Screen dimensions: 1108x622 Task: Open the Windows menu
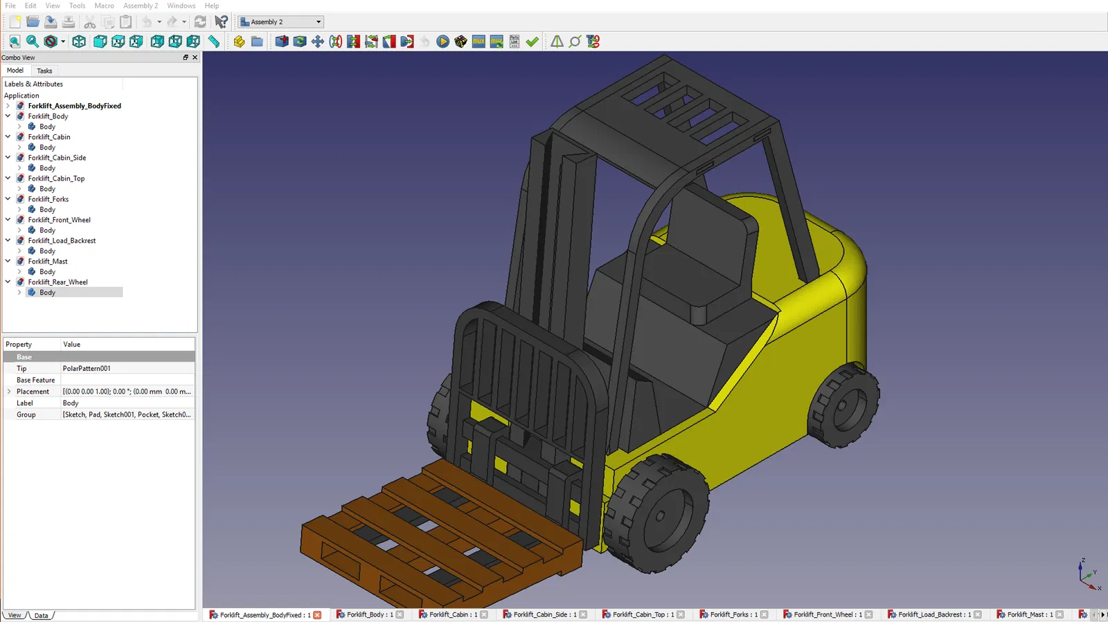[181, 6]
